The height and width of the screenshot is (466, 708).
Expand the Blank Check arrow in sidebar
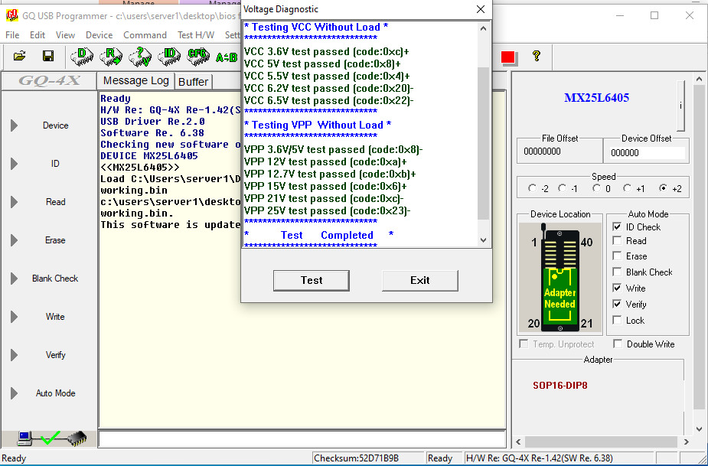(x=14, y=279)
